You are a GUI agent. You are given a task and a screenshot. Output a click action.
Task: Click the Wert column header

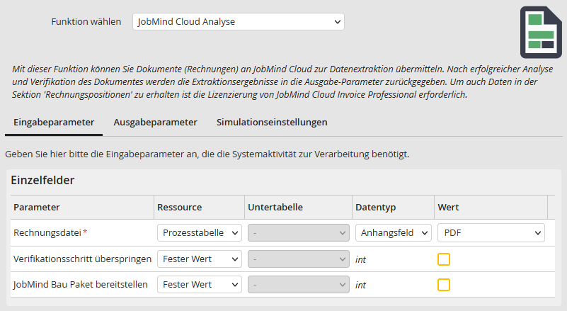click(449, 207)
